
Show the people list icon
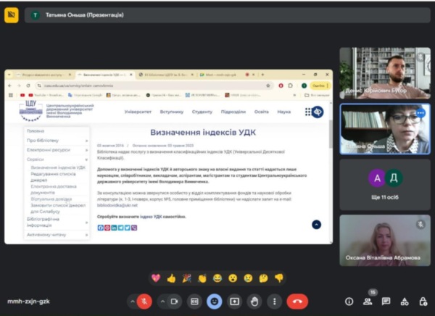click(x=368, y=302)
